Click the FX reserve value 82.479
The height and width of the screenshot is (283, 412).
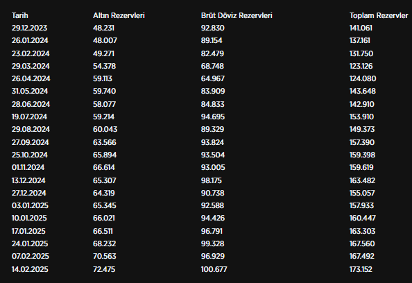(x=212, y=53)
